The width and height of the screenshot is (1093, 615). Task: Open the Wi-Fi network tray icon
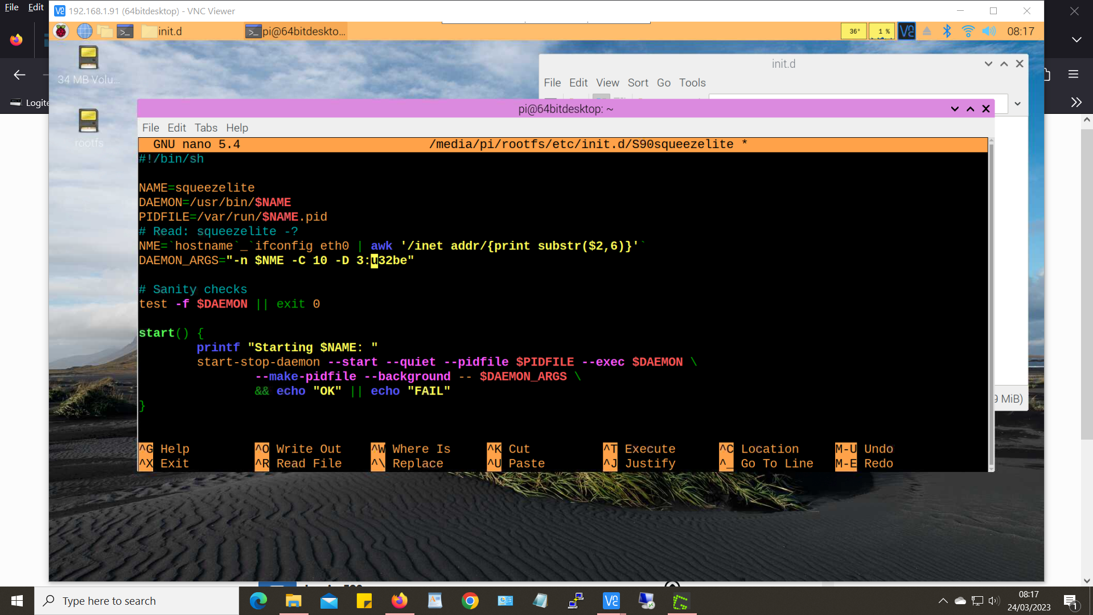[968, 31]
